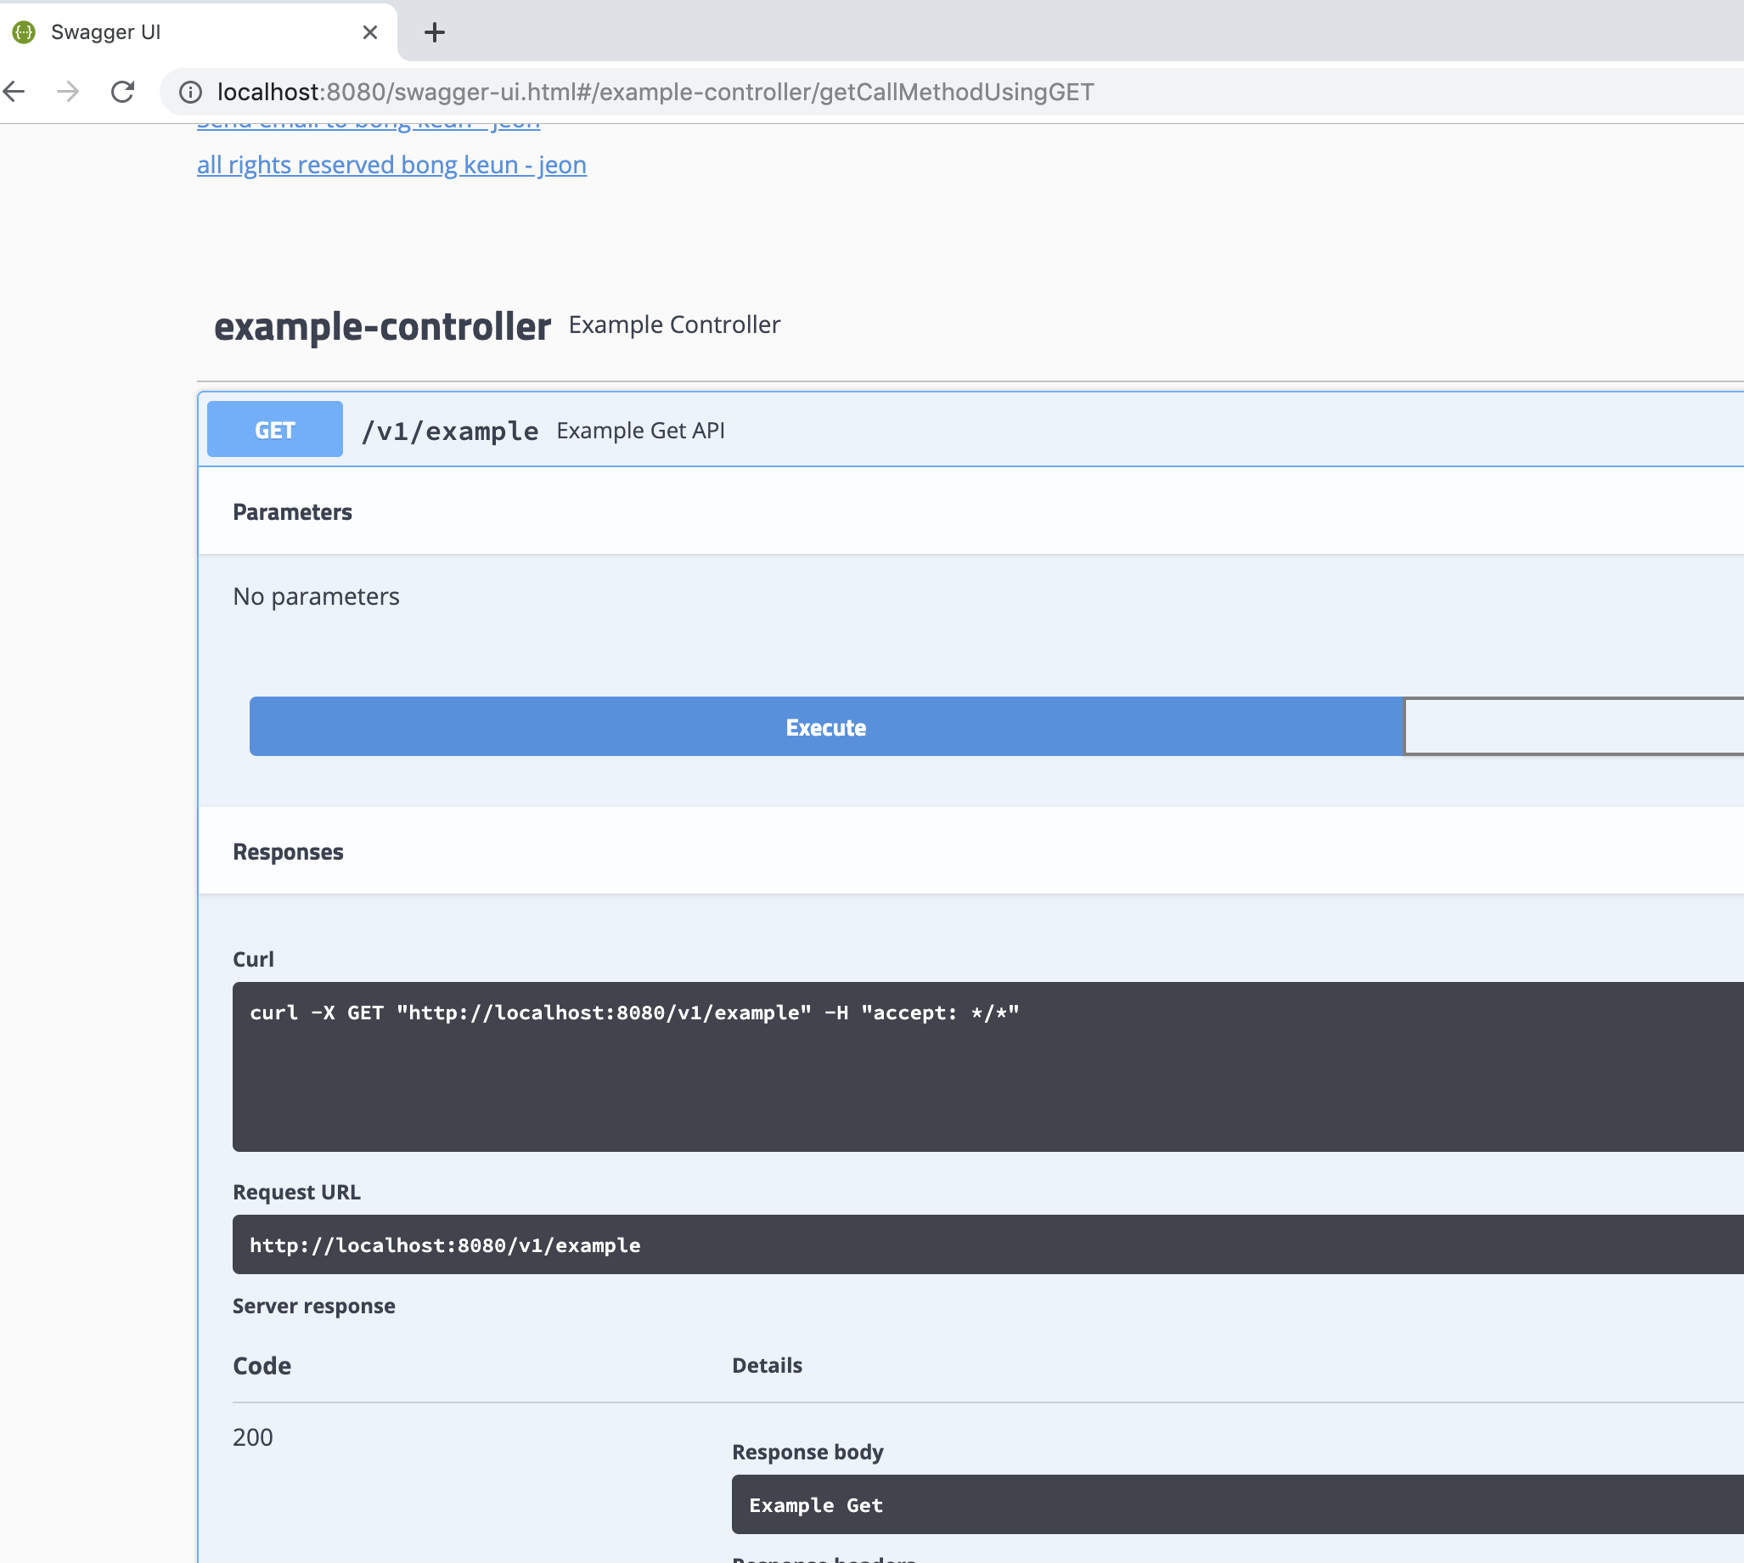The width and height of the screenshot is (1744, 1563).
Task: Click the 'Server response' label
Action: (314, 1306)
